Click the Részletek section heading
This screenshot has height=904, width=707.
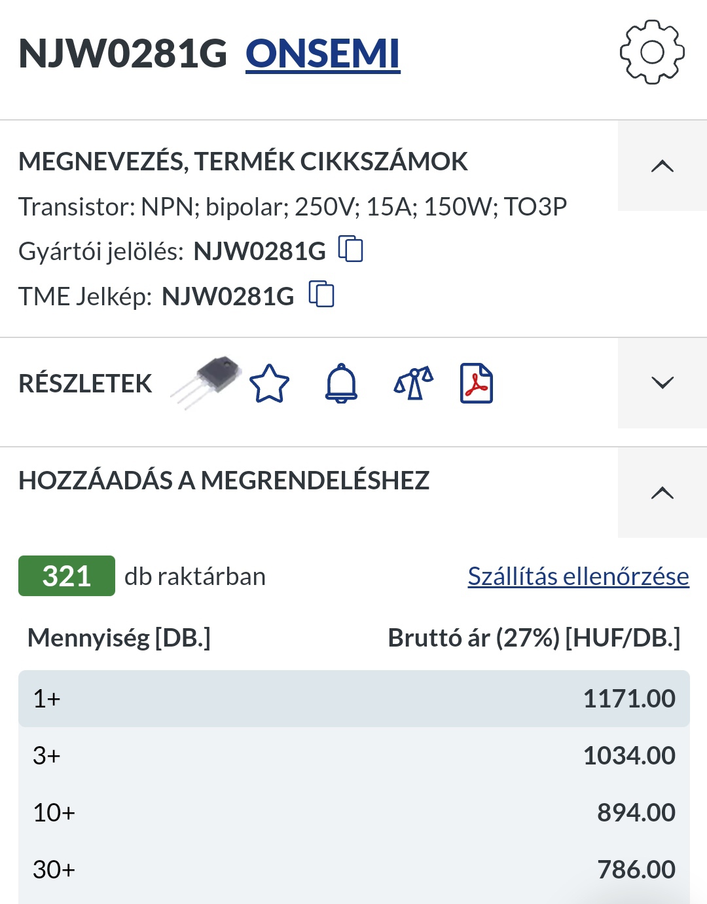(x=85, y=383)
